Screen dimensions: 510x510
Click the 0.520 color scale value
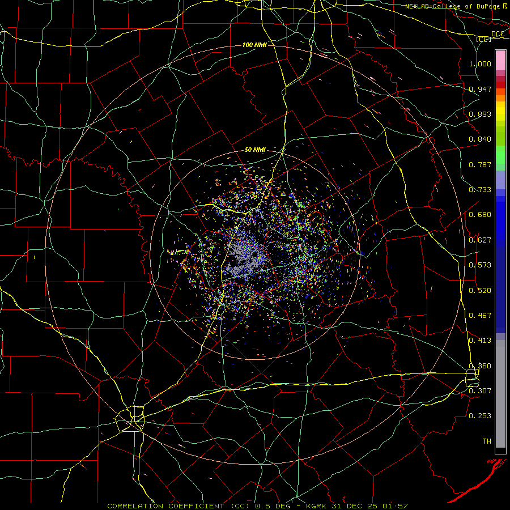click(x=480, y=291)
